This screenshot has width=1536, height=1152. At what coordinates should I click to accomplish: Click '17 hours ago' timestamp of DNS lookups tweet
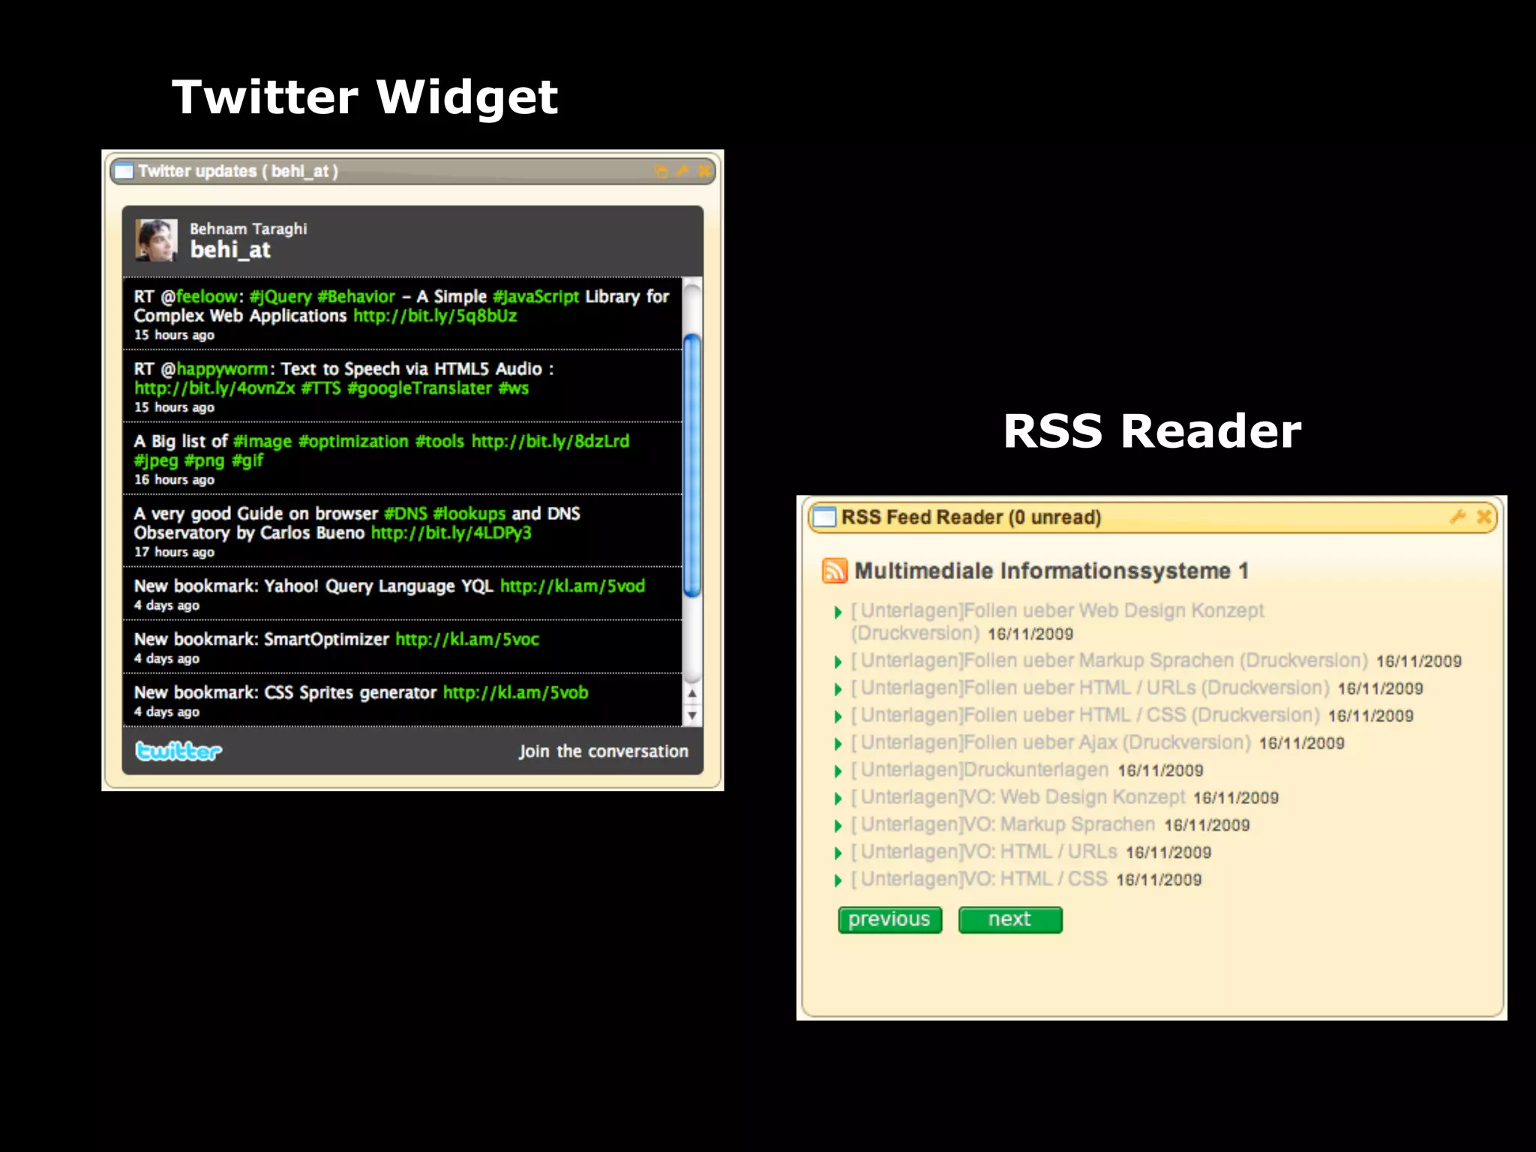[x=174, y=553]
